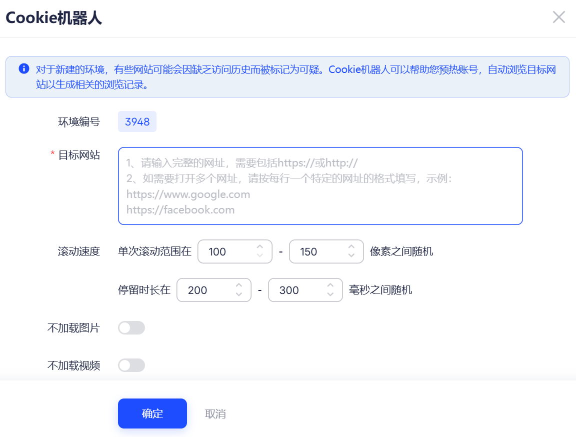
Task: Click the info icon in the notice banner
Action: click(x=23, y=68)
